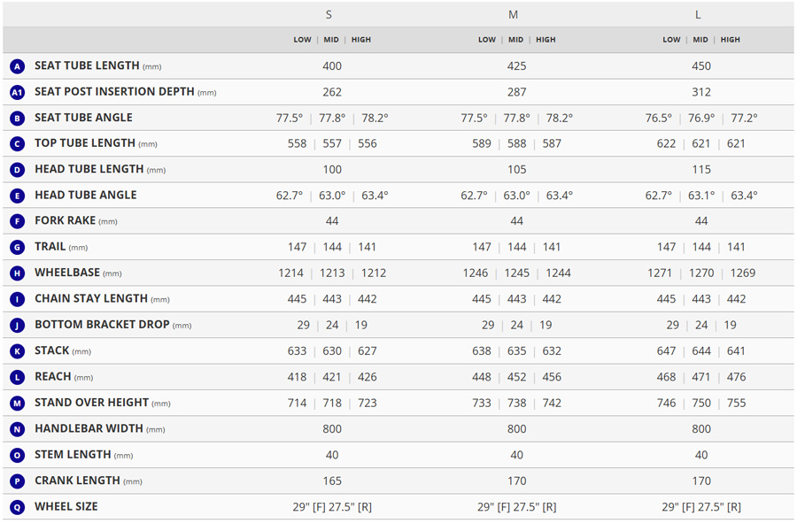Click the Chain Stay Length label
The image size is (797, 523).
[91, 299]
